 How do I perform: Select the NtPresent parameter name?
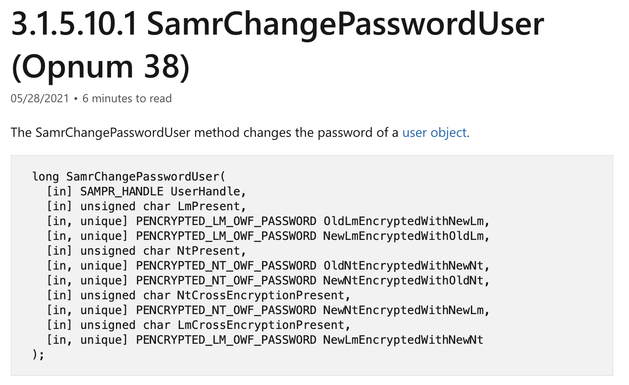(x=208, y=251)
